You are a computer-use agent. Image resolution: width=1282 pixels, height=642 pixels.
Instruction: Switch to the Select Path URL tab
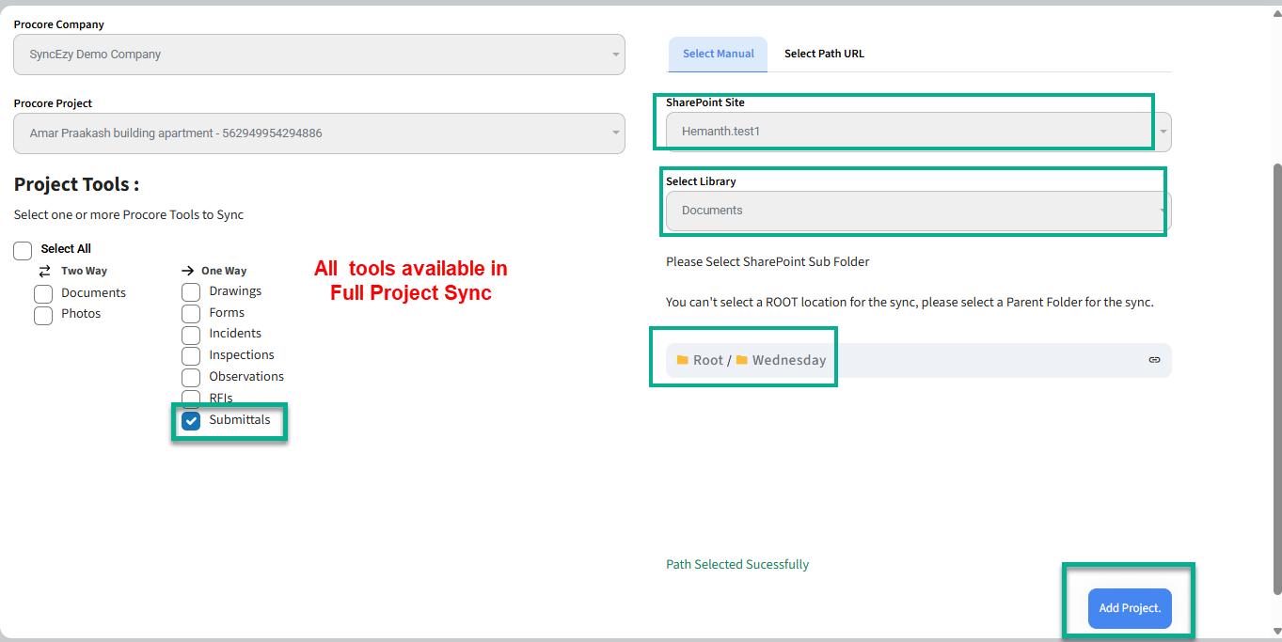[824, 55]
